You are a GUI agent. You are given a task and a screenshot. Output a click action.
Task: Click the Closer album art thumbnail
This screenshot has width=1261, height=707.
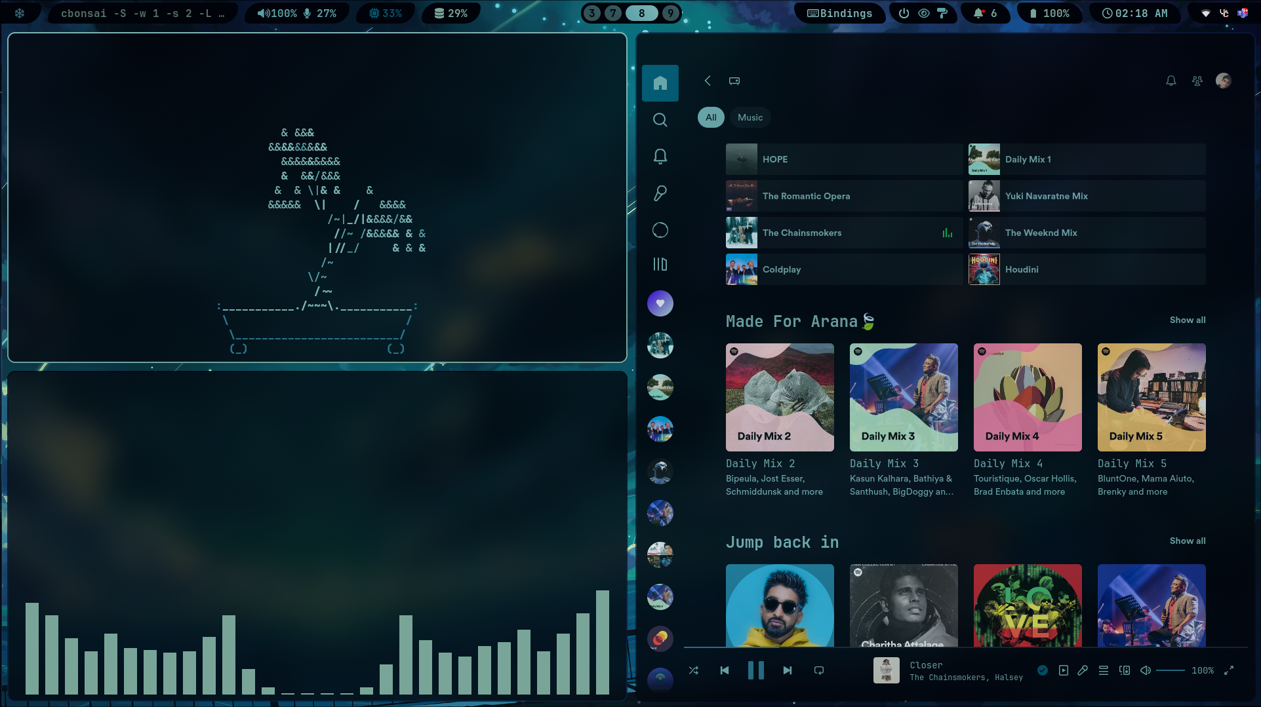(887, 670)
